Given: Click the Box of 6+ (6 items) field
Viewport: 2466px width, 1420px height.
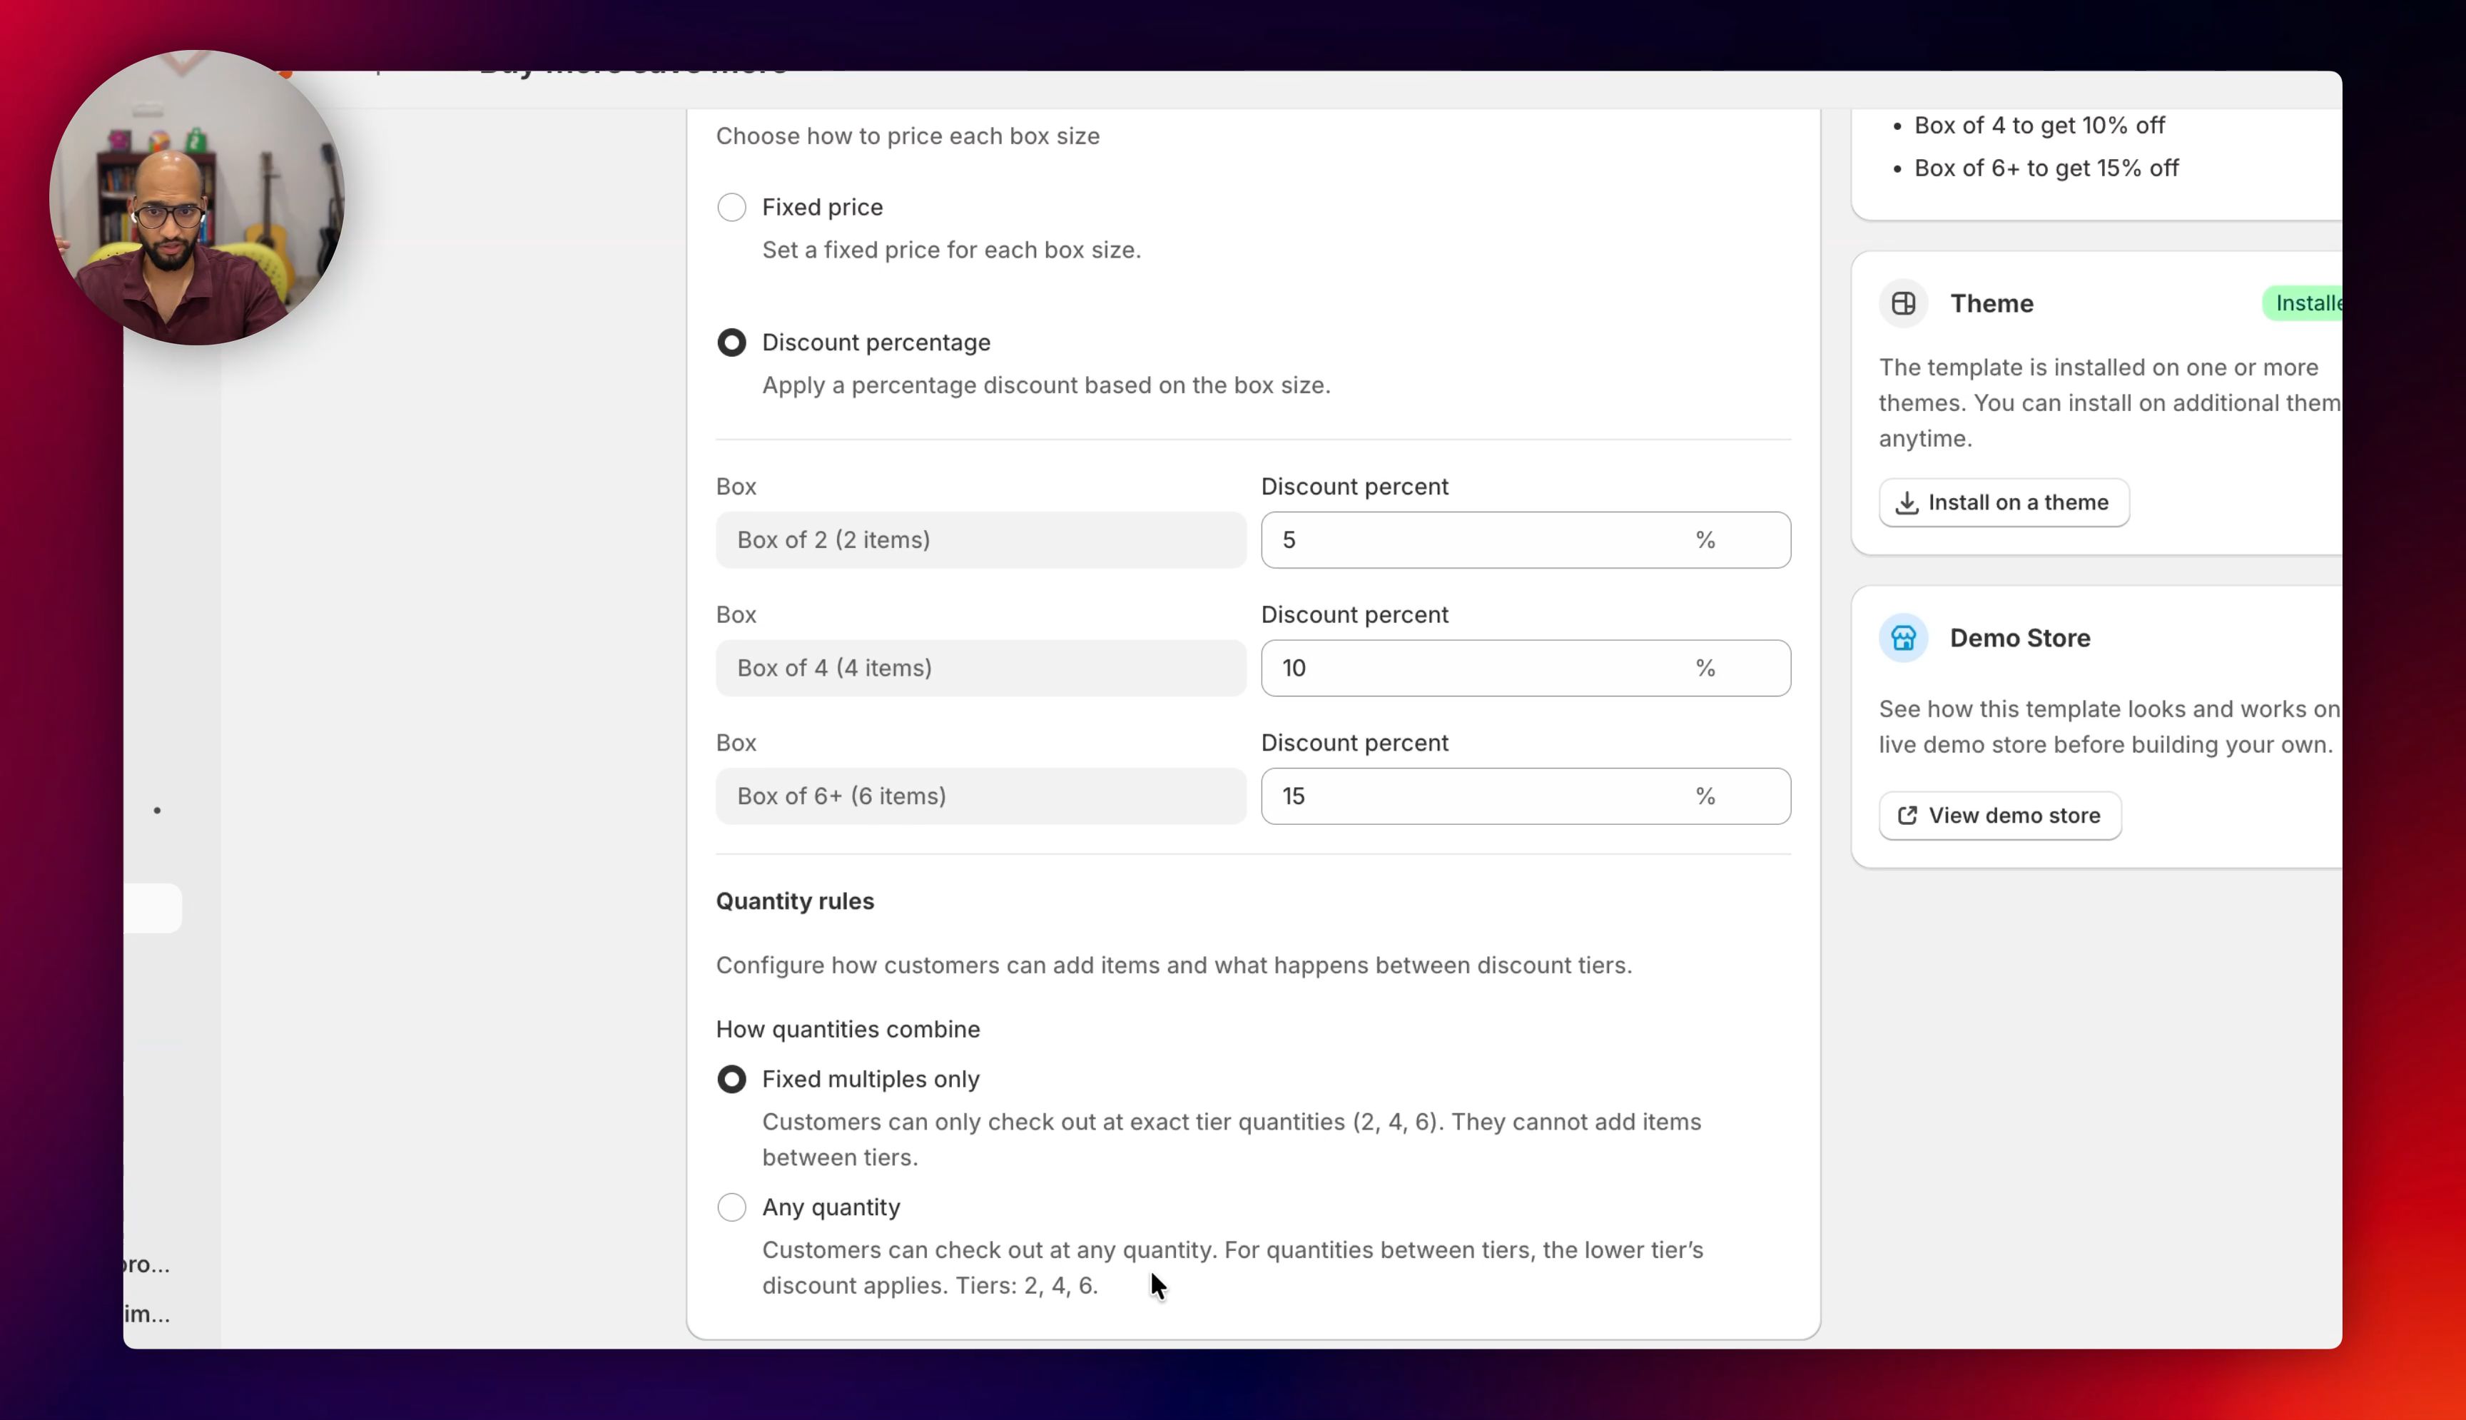Looking at the screenshot, I should (x=981, y=796).
